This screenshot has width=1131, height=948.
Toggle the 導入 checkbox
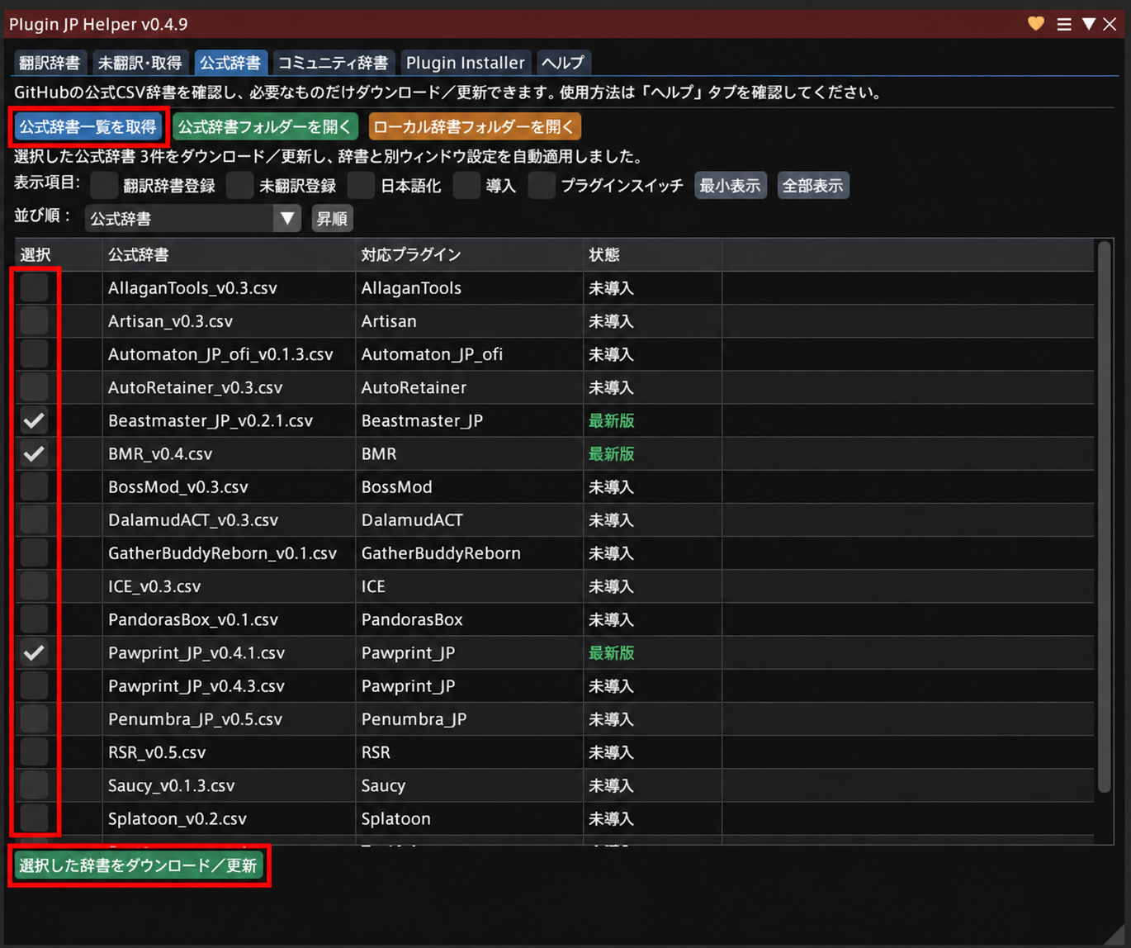pos(466,186)
